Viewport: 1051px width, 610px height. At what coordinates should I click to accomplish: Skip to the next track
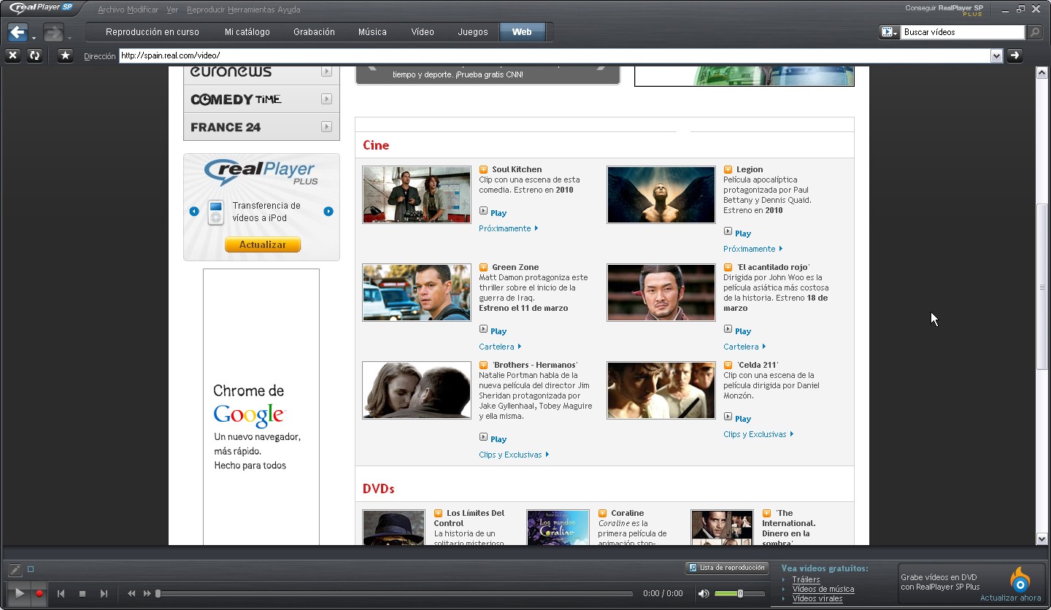coord(104,594)
